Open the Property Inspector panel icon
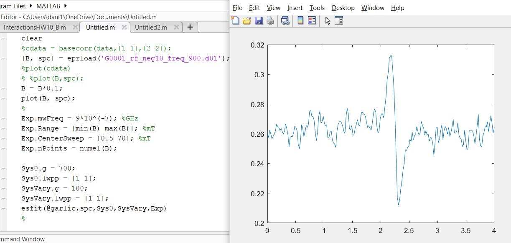This screenshot has height=243, width=511. click(x=339, y=20)
